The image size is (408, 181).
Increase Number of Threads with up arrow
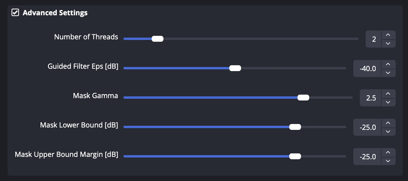[x=388, y=35]
